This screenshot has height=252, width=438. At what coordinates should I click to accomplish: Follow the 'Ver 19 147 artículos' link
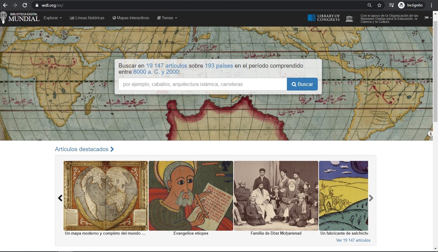click(x=353, y=240)
